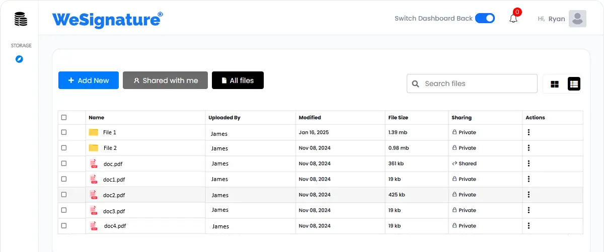Sort by the Modified column header
This screenshot has height=252, width=604.
310,118
